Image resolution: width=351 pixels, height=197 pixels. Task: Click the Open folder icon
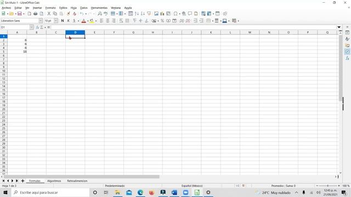tap(12, 14)
